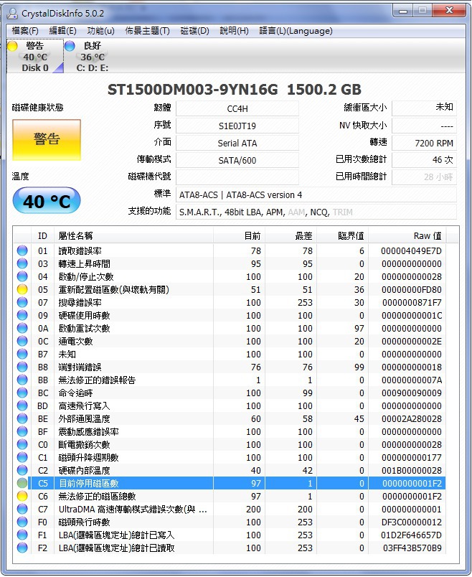This screenshot has width=472, height=577.
Task: Click status icon of row BB
Action: [22, 380]
